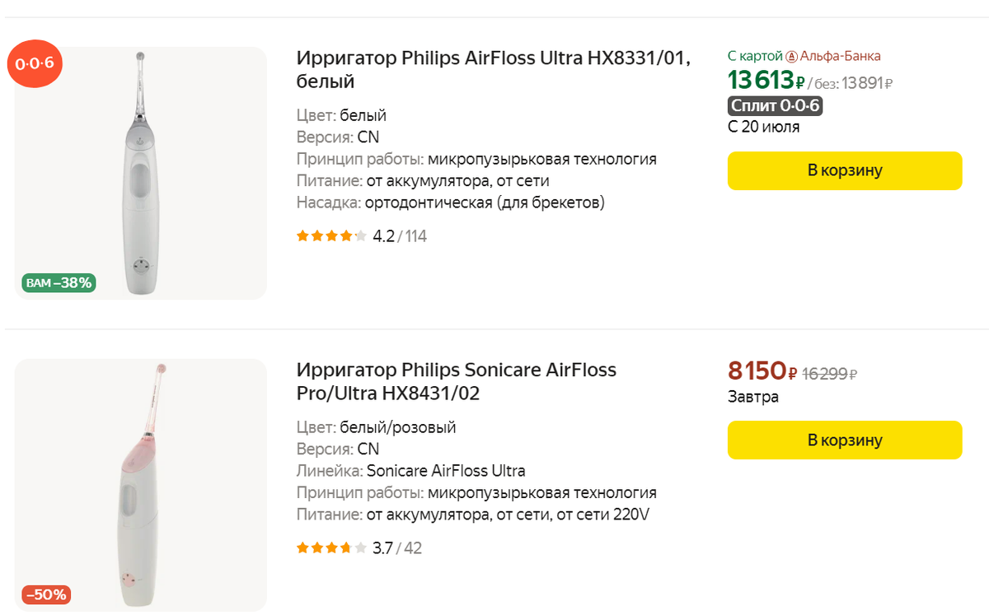Viewport: 989px width, 615px height.
Task: Click the crossed-out 16 299 ₽ price
Action: (831, 374)
